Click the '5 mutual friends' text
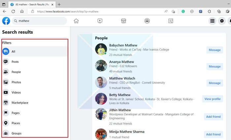 pos(120,88)
